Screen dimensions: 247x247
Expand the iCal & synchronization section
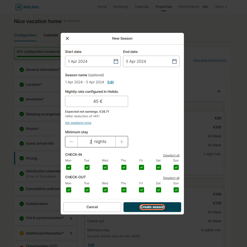(71, 218)
